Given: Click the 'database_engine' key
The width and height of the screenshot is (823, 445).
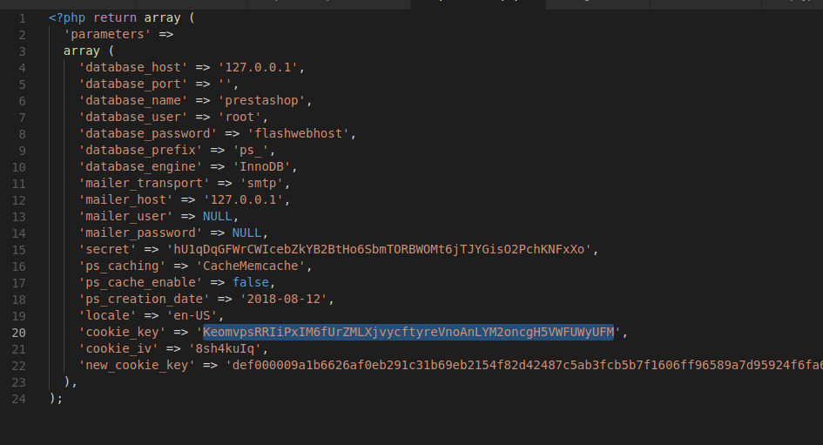Looking at the screenshot, I should coord(141,166).
